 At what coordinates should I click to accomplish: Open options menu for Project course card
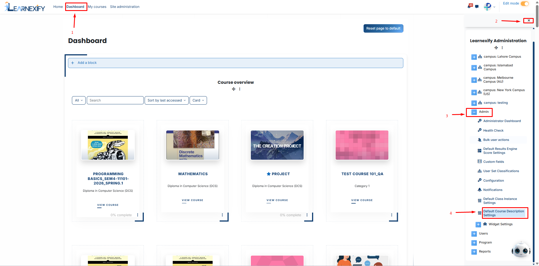coord(307,215)
